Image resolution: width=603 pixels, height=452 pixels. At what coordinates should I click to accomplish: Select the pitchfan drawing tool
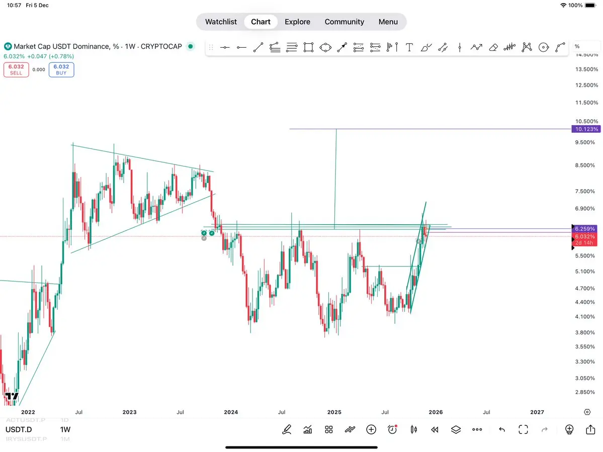275,47
